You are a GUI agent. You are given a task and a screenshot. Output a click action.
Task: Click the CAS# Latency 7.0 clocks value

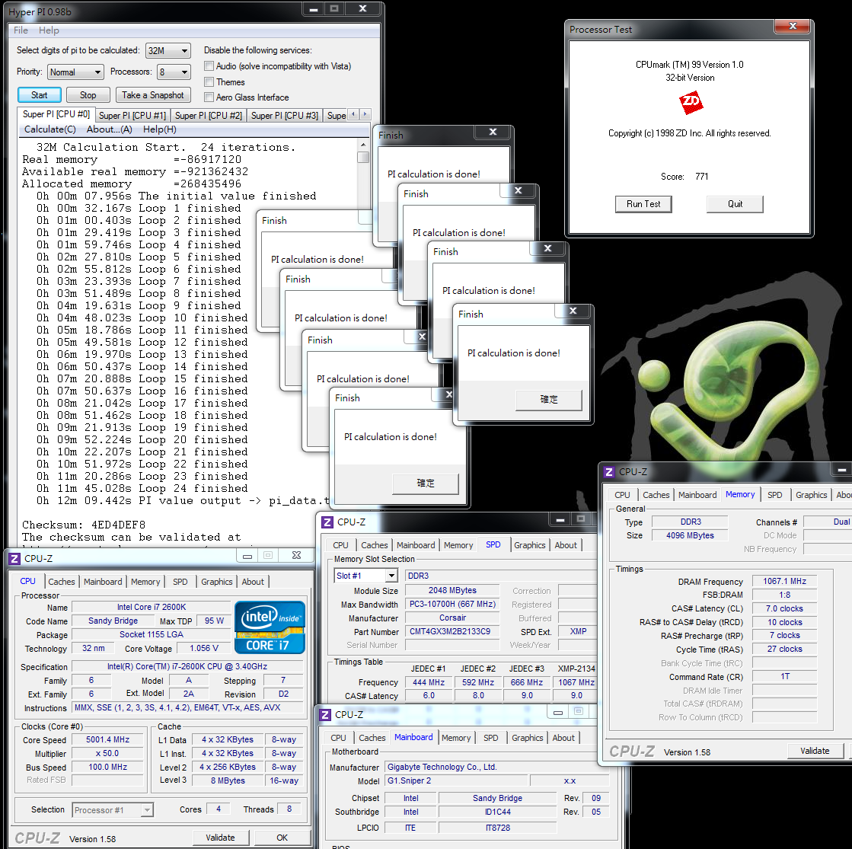click(785, 608)
